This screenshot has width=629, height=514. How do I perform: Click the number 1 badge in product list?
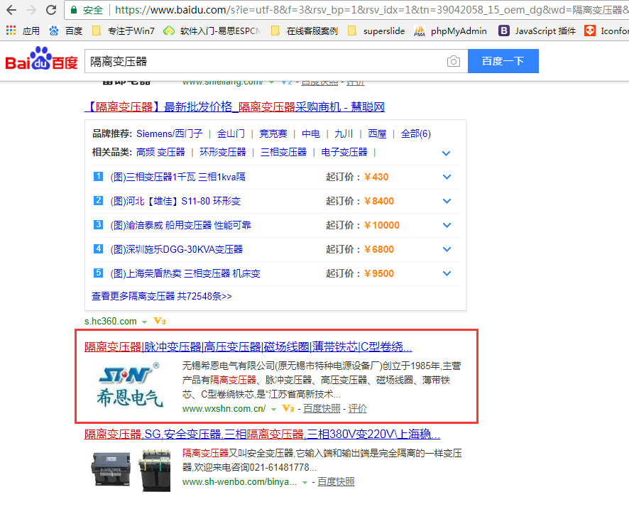(98, 176)
